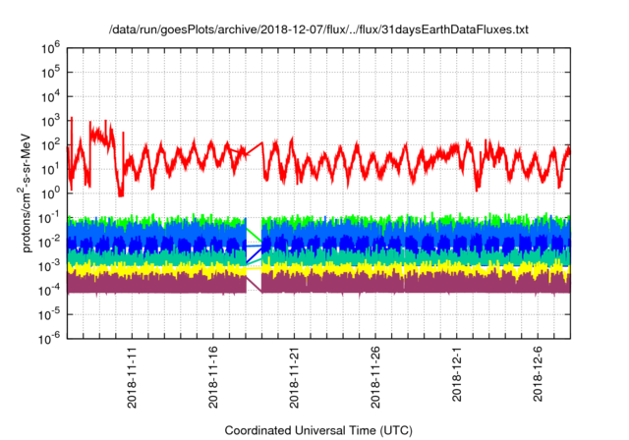This screenshot has height=440, width=629.
Task: Select the 10^-3 y-axis tick label
Action: click(x=52, y=265)
